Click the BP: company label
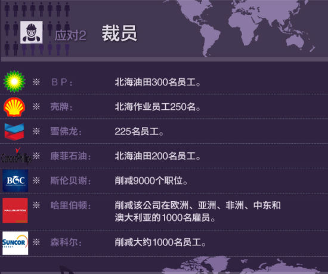328x274 pixels. coord(62,82)
